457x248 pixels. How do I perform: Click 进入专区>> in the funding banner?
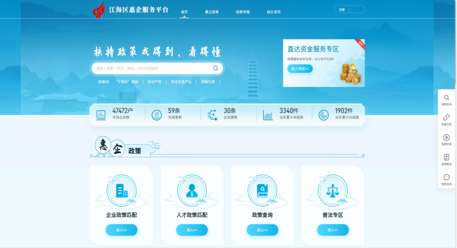(301, 69)
